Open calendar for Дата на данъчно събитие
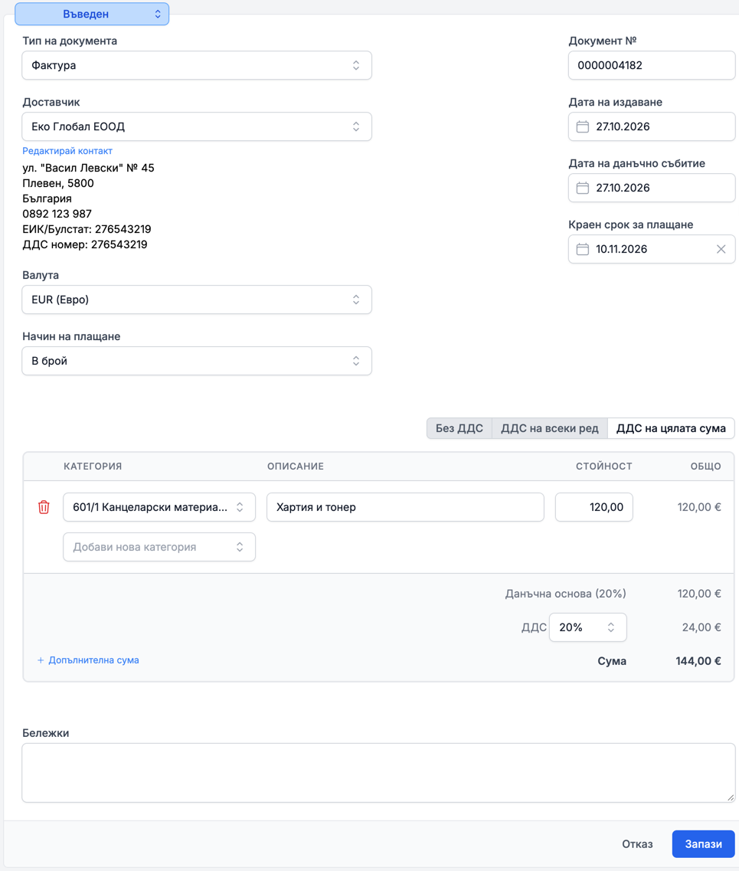Viewport: 739px width, 871px height. point(583,188)
